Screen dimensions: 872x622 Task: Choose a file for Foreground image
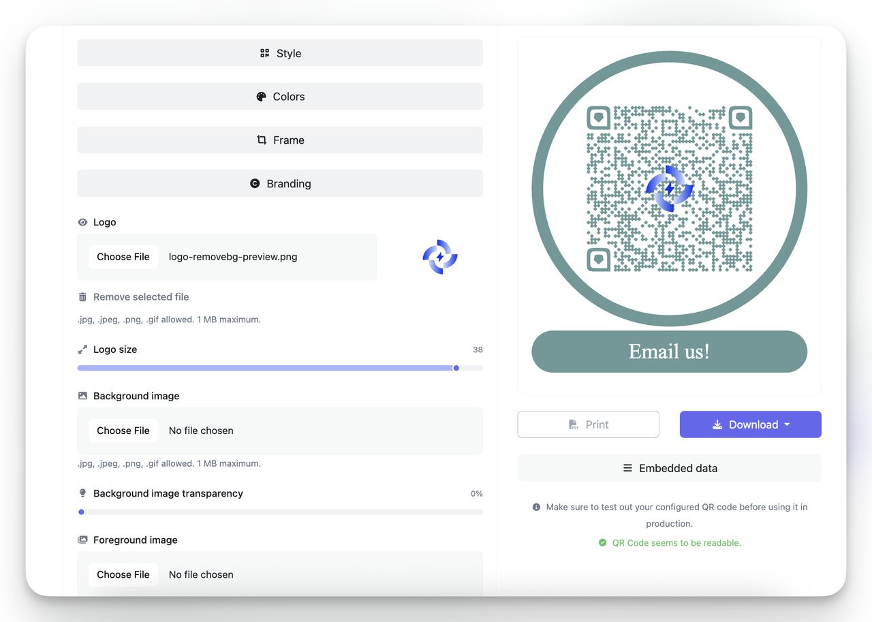point(123,574)
